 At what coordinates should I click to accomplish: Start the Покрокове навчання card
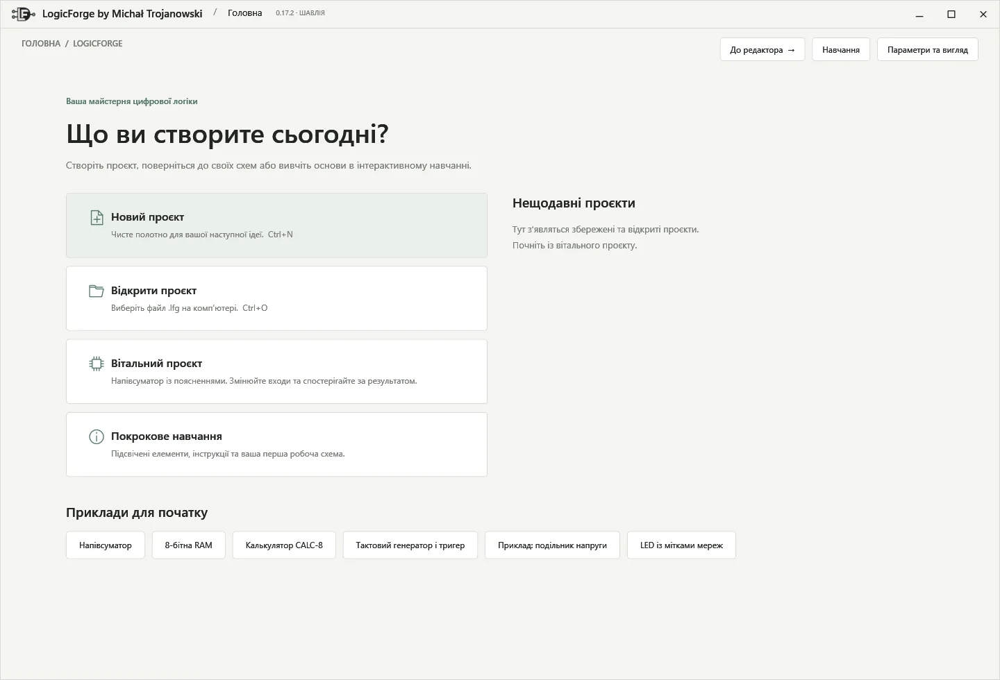click(x=276, y=445)
